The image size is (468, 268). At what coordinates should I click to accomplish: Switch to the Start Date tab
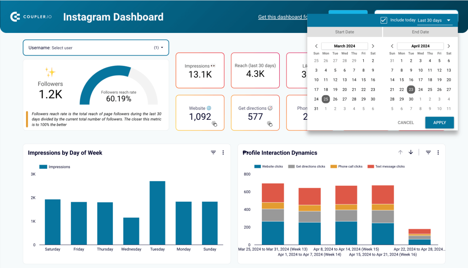click(x=345, y=32)
